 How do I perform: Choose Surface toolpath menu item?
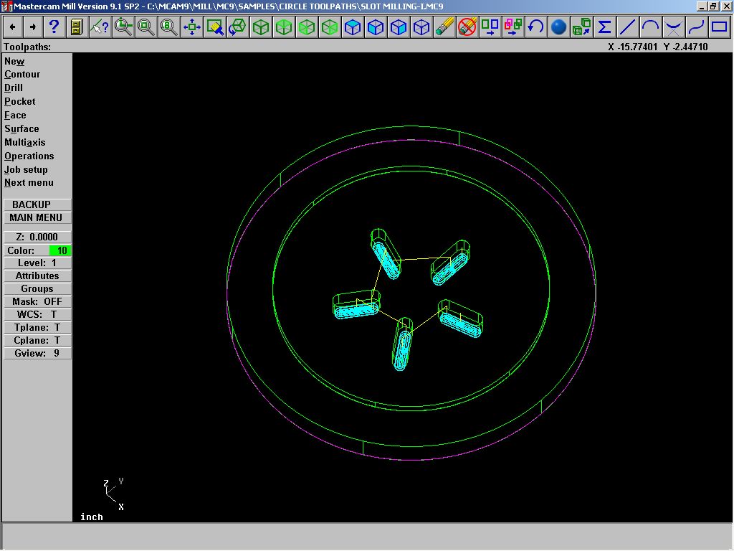coord(22,129)
